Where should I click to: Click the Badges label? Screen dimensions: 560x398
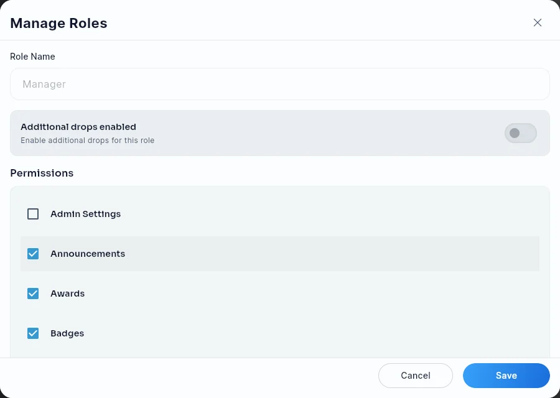coord(67,333)
